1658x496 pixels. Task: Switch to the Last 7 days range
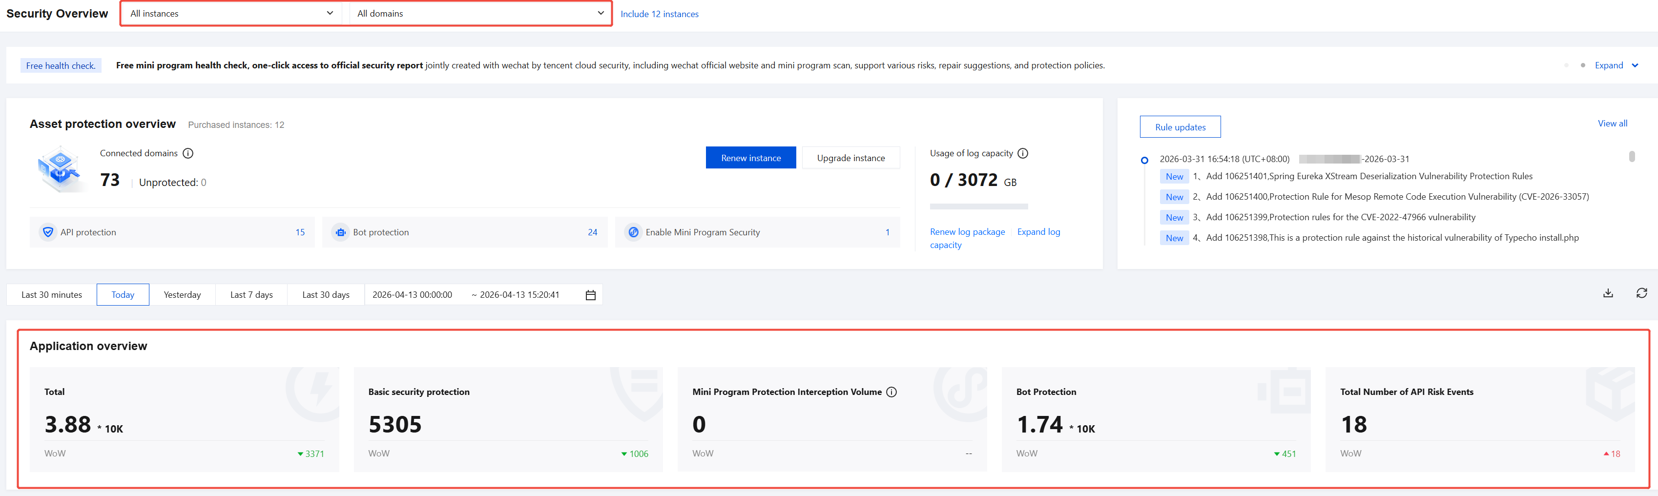coord(251,295)
